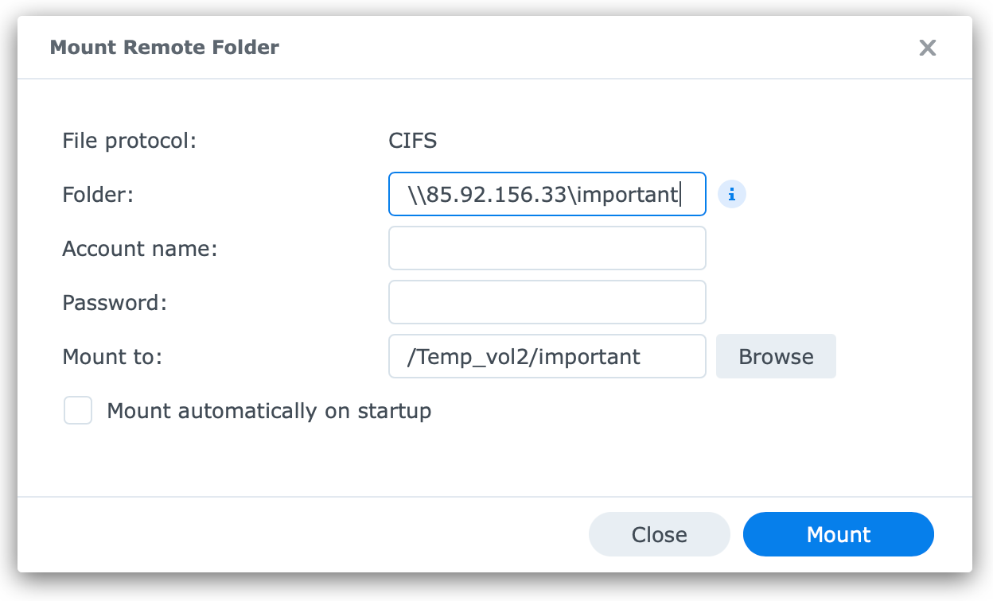The width and height of the screenshot is (993, 601).
Task: Click the 'Folder:' field label
Action: point(98,195)
